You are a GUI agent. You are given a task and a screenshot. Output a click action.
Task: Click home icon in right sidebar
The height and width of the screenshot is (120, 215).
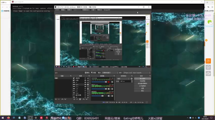point(208,67)
